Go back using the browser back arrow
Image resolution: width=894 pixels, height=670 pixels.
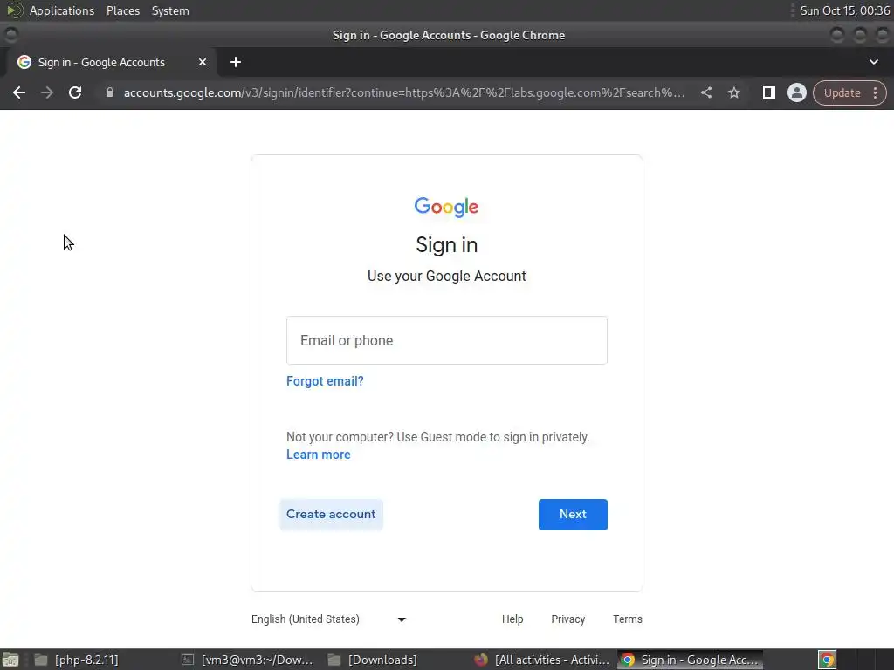[x=19, y=92]
